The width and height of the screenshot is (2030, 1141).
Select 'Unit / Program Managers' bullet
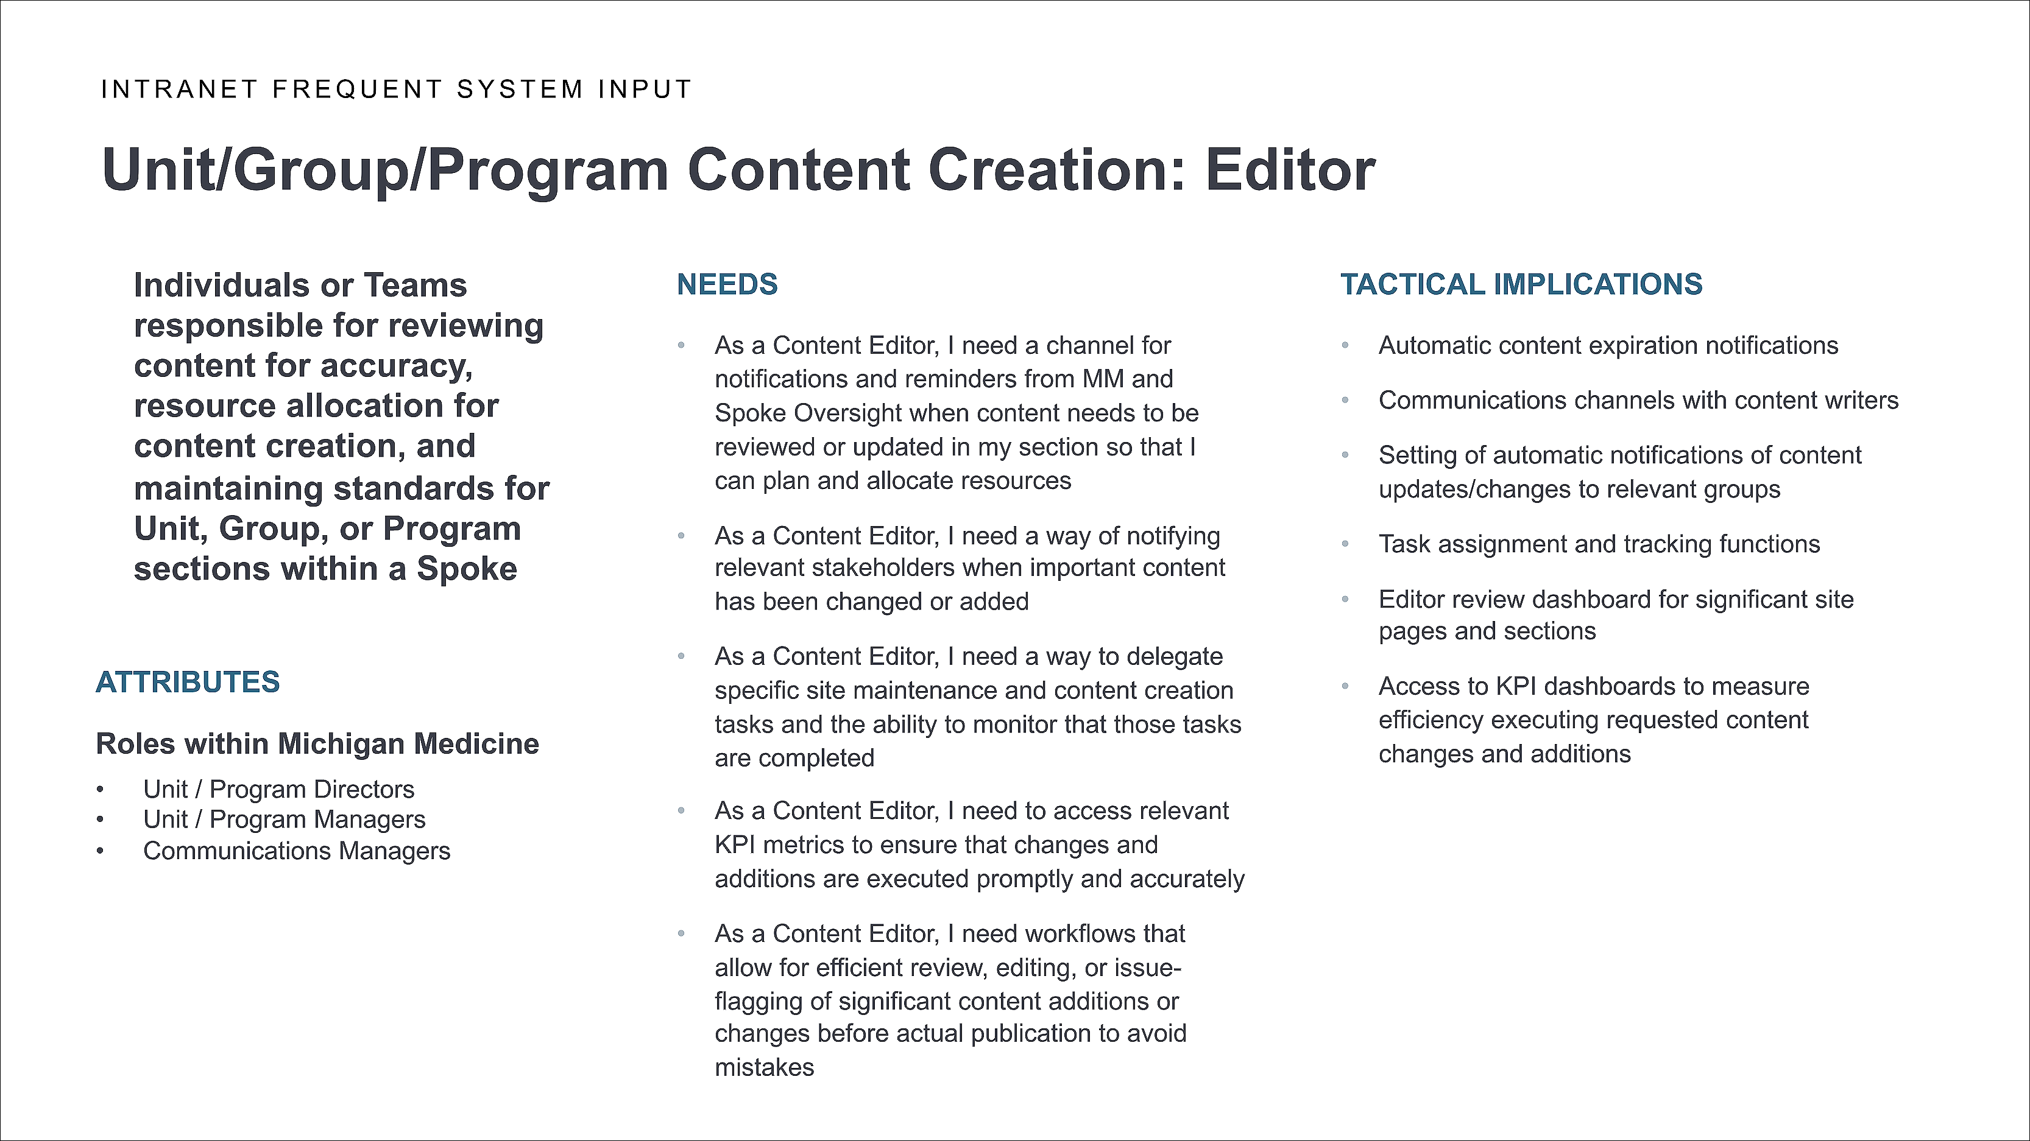pos(284,820)
